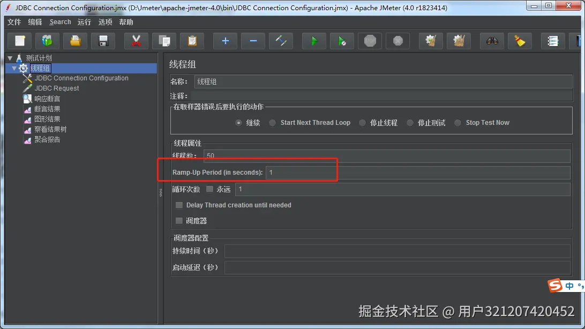Image resolution: width=585 pixels, height=329 pixels.
Task: Select the 停止测试 radio button
Action: tap(410, 123)
